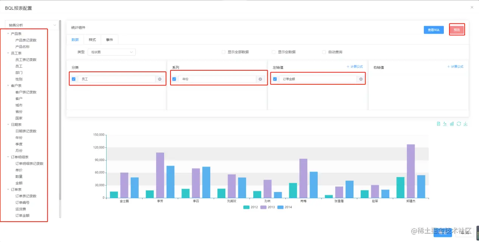Open settings gear for 订单金额 axis field
The image size is (479, 242).
click(361, 79)
